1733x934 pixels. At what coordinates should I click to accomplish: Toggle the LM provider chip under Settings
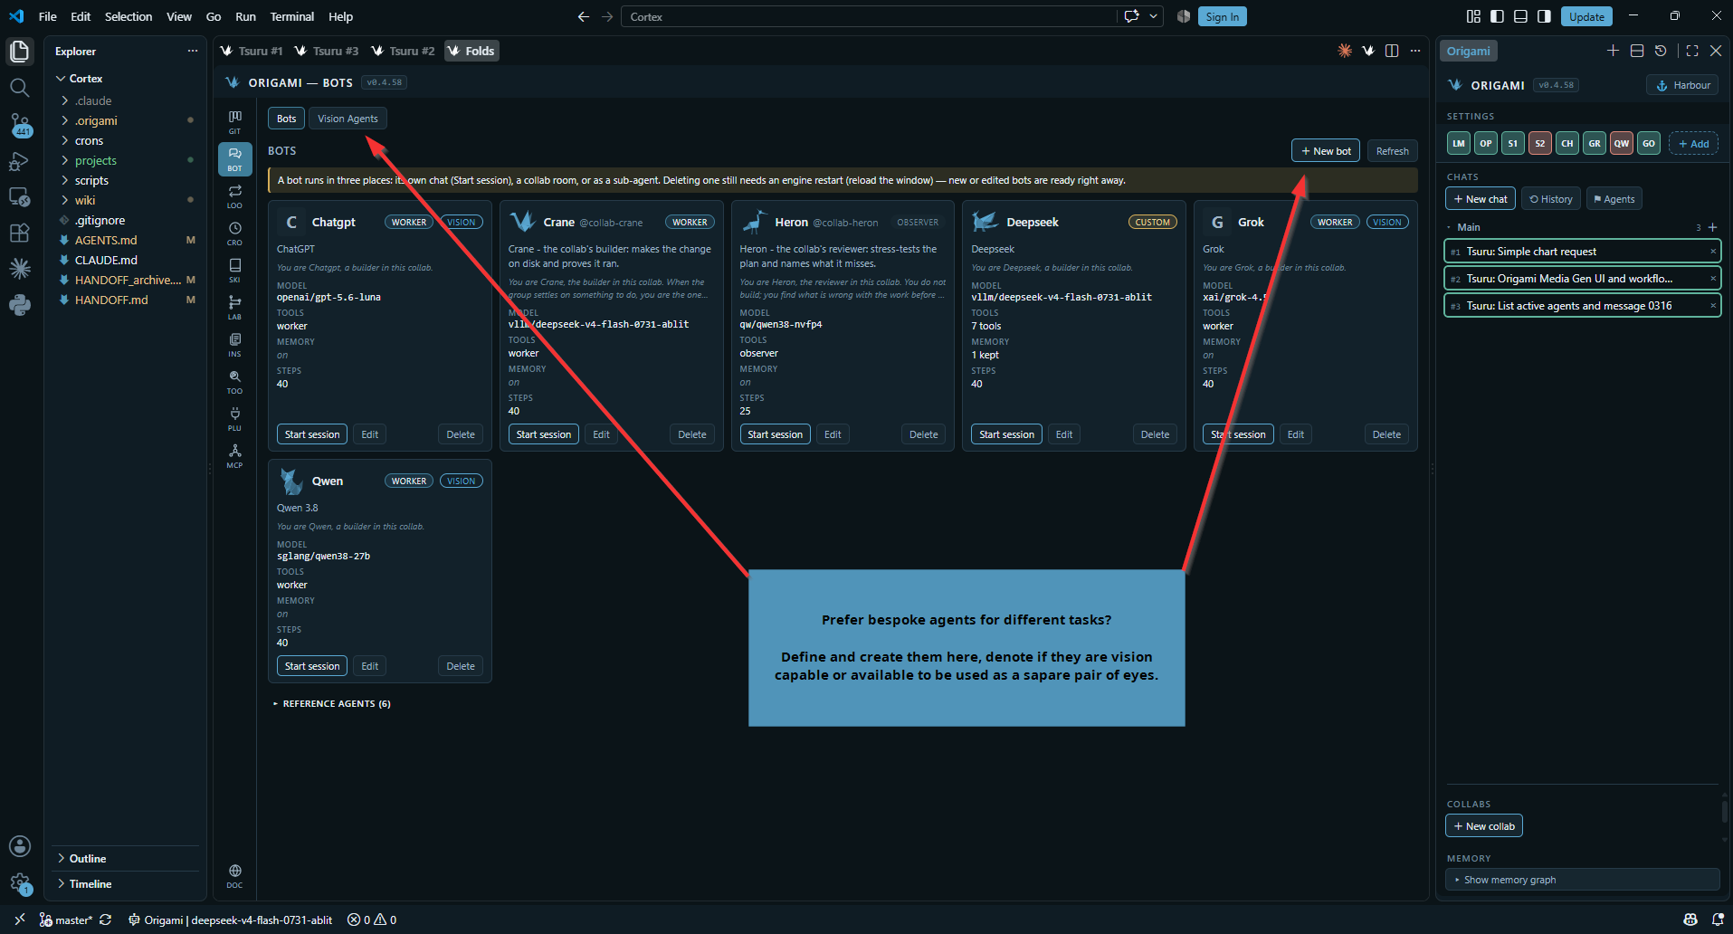pos(1459,143)
